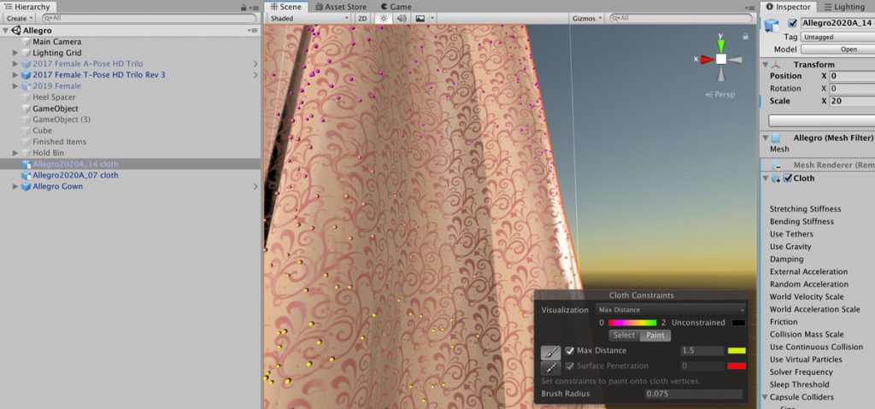Switch to the Game tab
The image size is (875, 409).
pyautogui.click(x=396, y=7)
